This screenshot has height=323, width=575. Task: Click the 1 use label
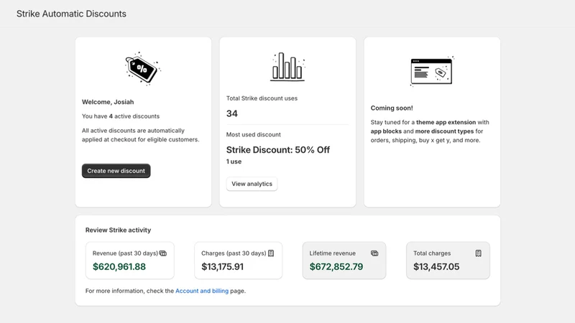coord(234,161)
